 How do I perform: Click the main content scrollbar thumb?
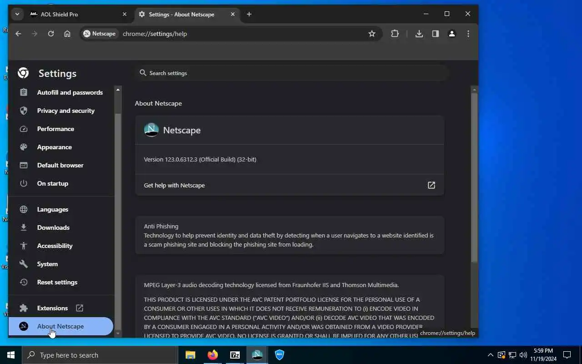click(474, 177)
